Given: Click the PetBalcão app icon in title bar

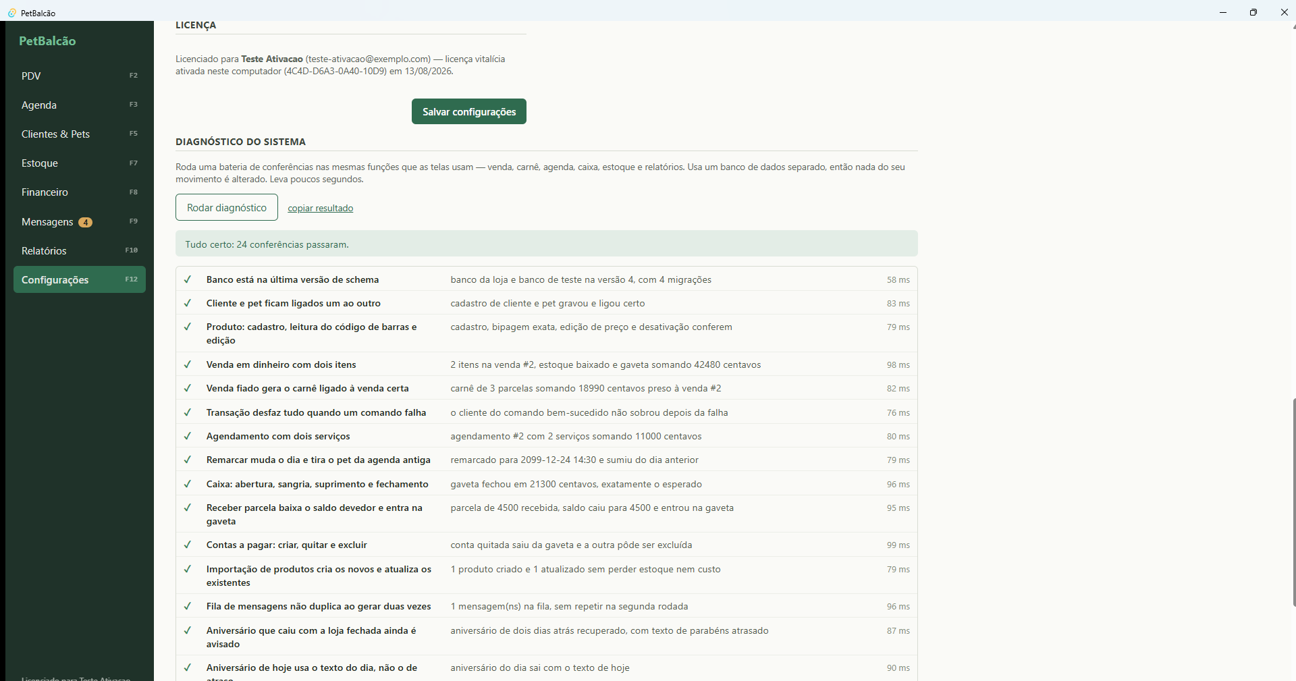Looking at the screenshot, I should click(x=11, y=13).
